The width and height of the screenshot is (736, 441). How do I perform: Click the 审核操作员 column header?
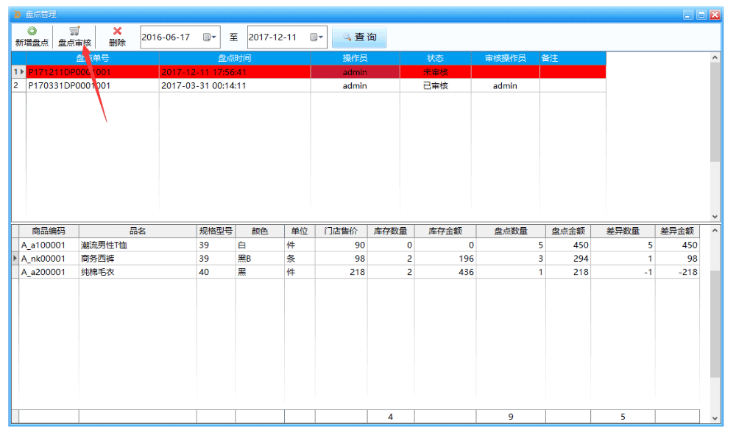click(505, 58)
